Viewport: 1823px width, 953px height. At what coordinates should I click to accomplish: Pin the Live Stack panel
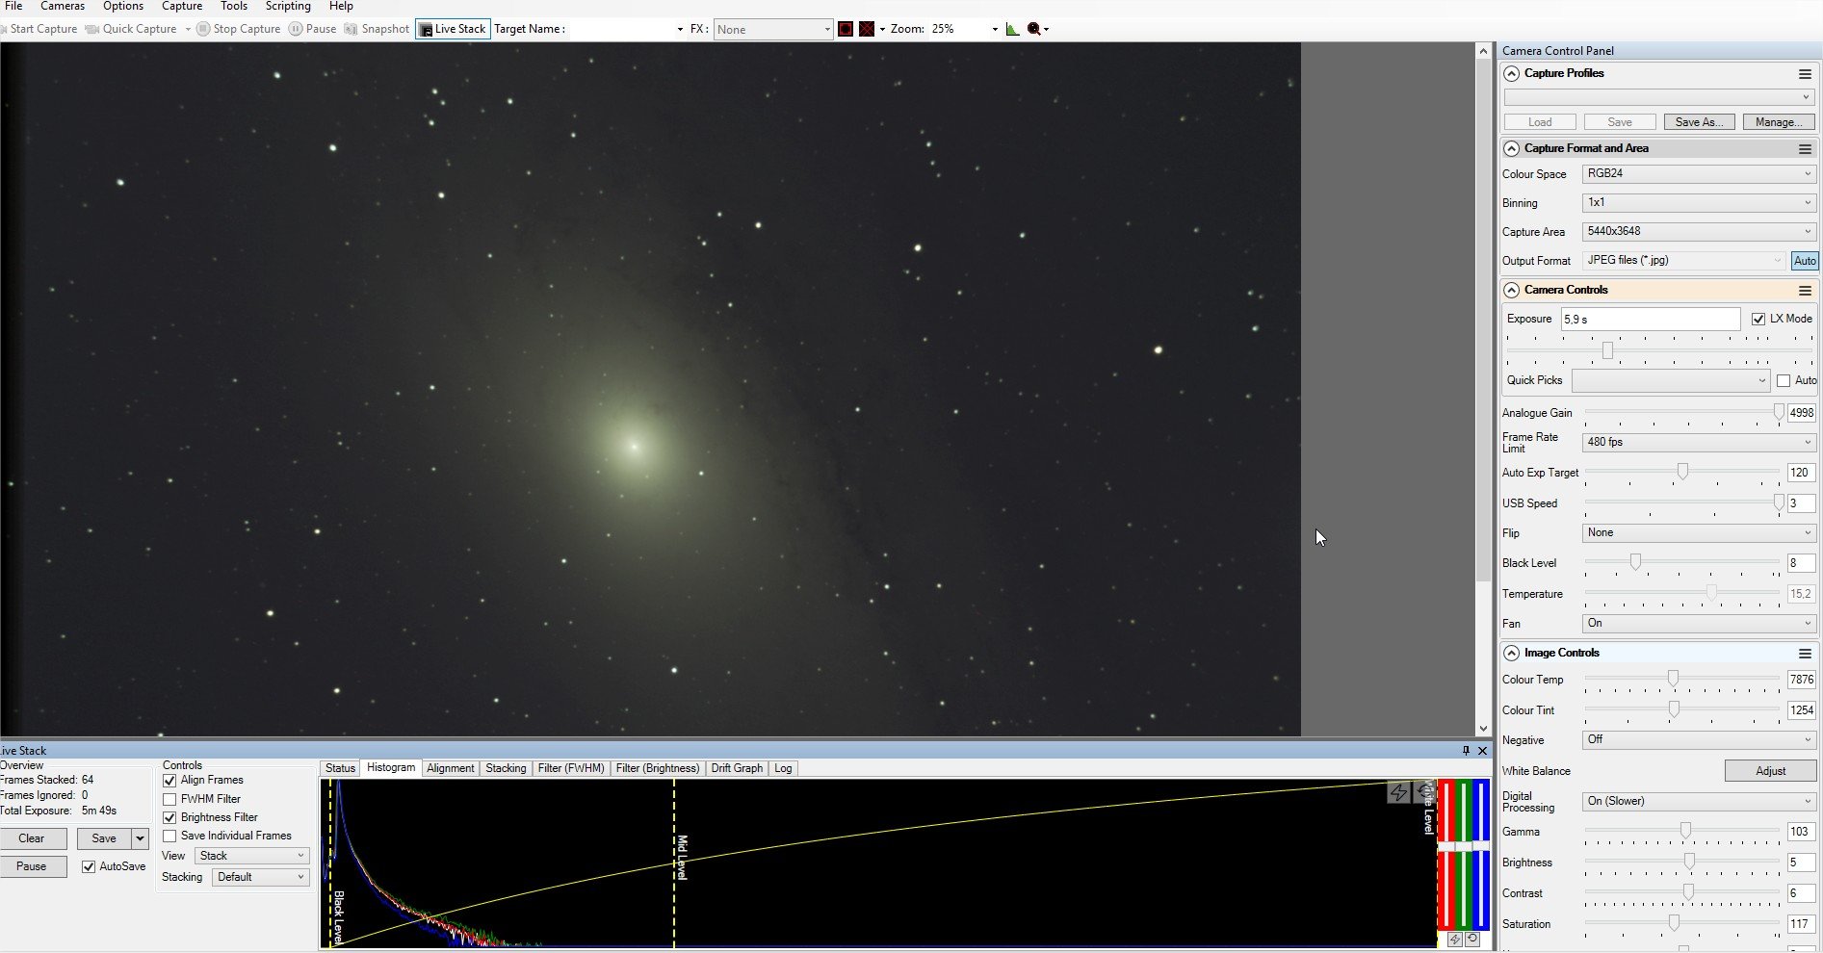[1467, 751]
